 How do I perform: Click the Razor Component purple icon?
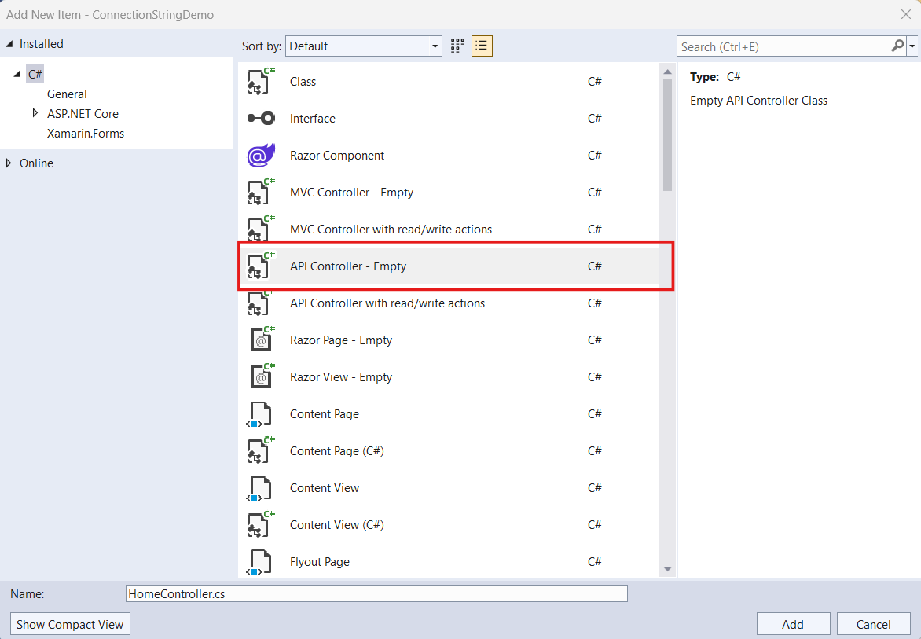click(261, 155)
